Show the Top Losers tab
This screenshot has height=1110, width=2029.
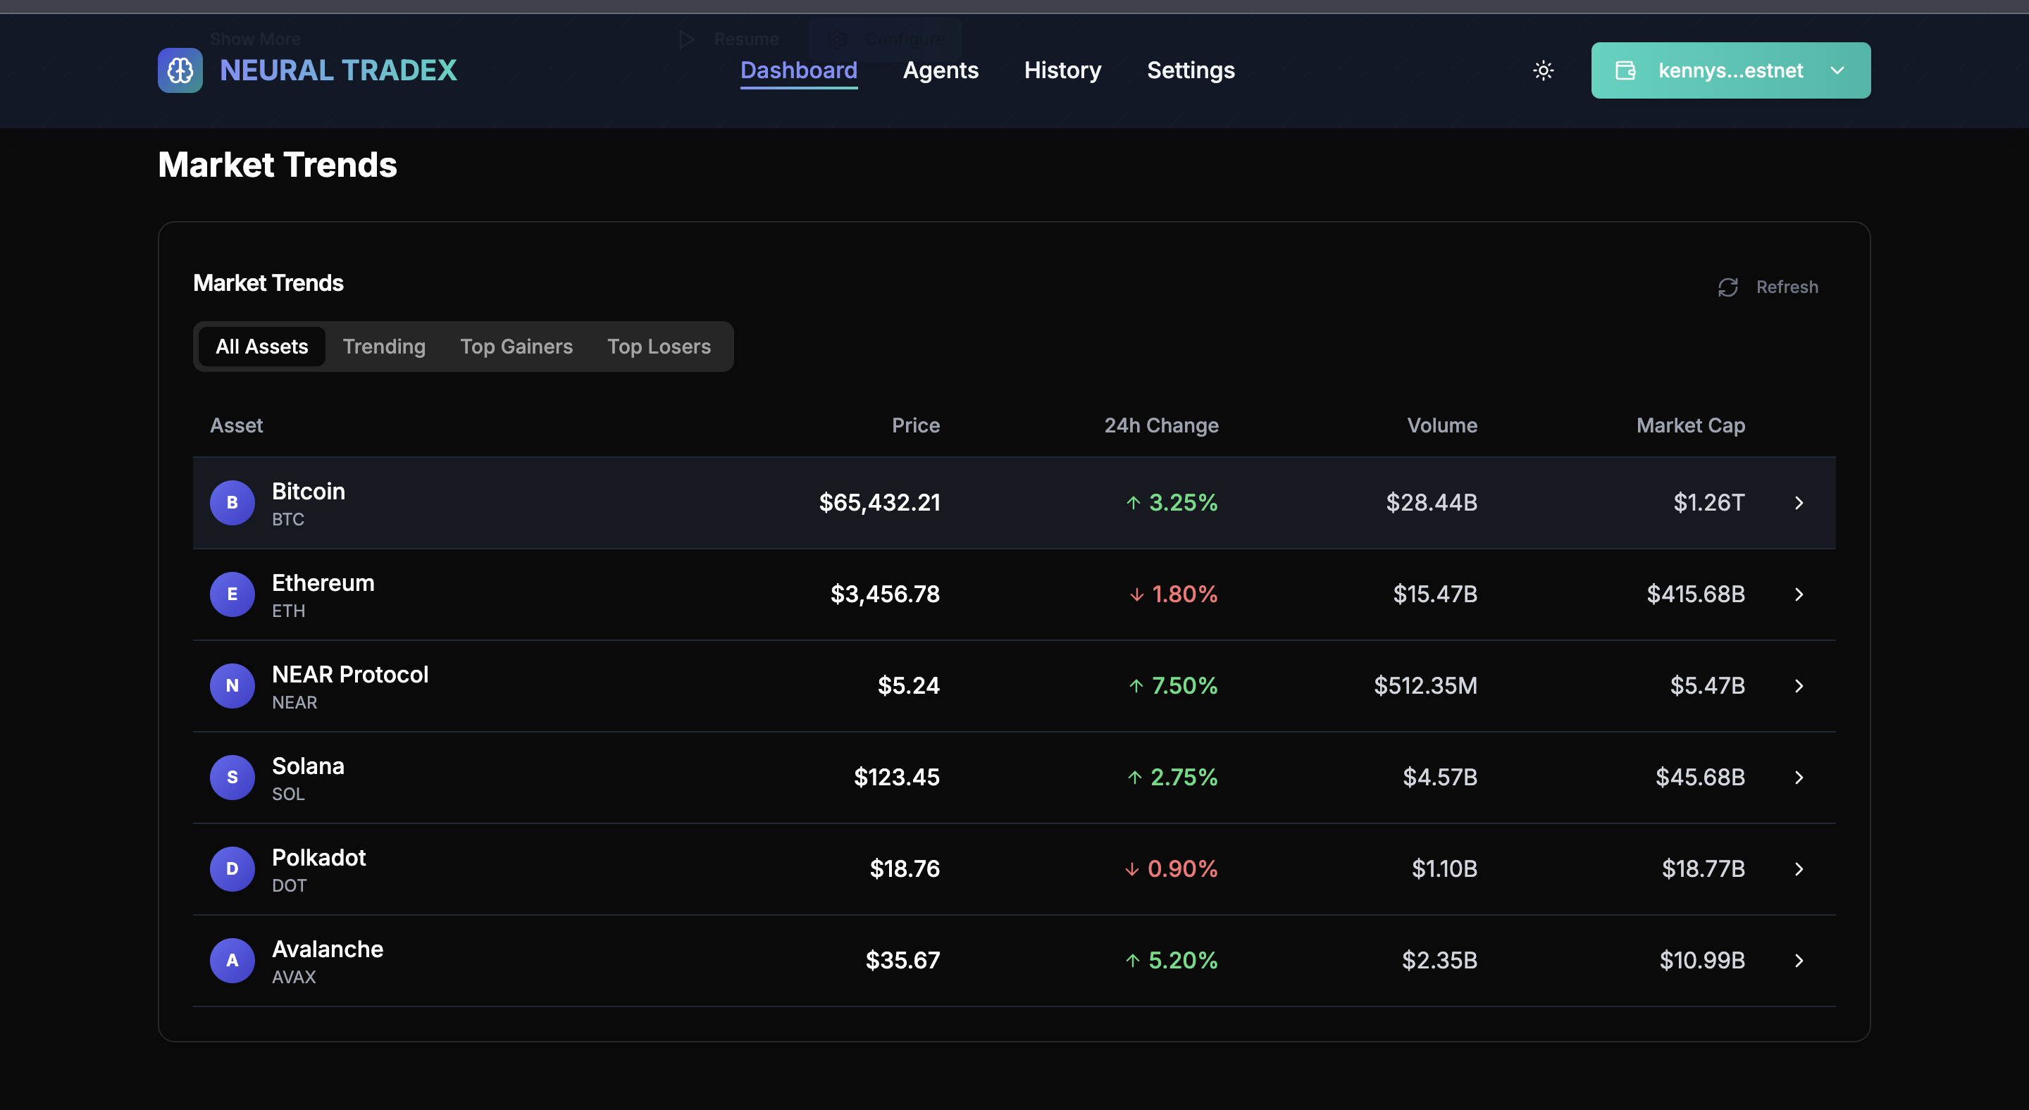(659, 347)
